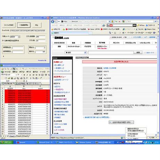The image size is (160, 160).
Task: Click the Paste clipboard icon in Excel toolbar
Action: coord(36,78)
